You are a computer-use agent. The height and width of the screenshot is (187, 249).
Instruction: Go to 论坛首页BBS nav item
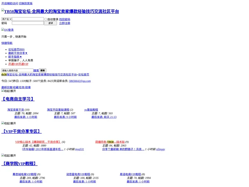point(16,50)
